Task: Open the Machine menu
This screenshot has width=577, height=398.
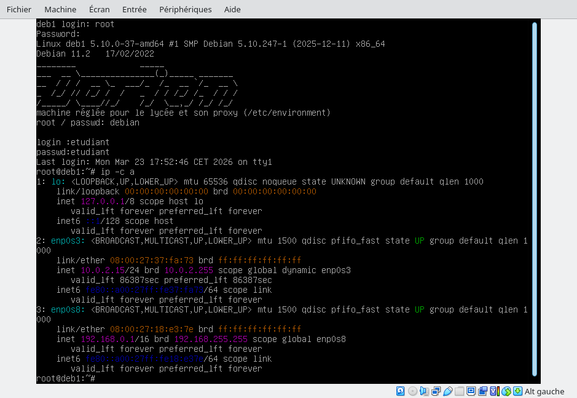Action: 60,9
